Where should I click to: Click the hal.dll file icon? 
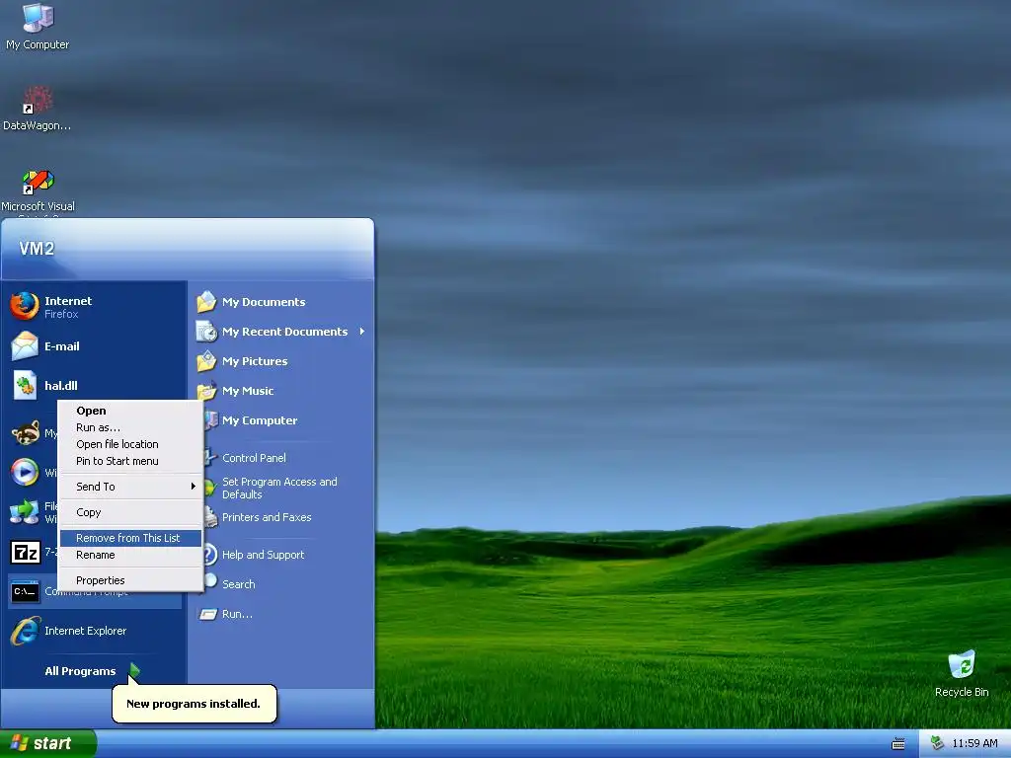25,386
